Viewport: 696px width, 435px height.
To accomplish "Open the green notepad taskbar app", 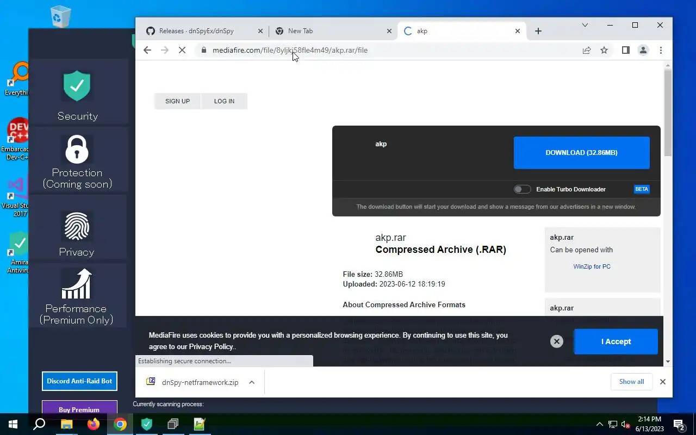I will 200,424.
